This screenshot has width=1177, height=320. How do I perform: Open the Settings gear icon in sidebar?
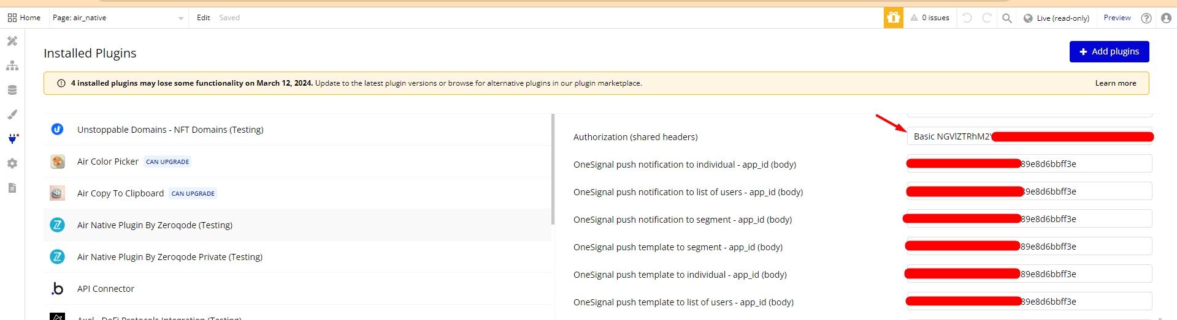pyautogui.click(x=12, y=163)
